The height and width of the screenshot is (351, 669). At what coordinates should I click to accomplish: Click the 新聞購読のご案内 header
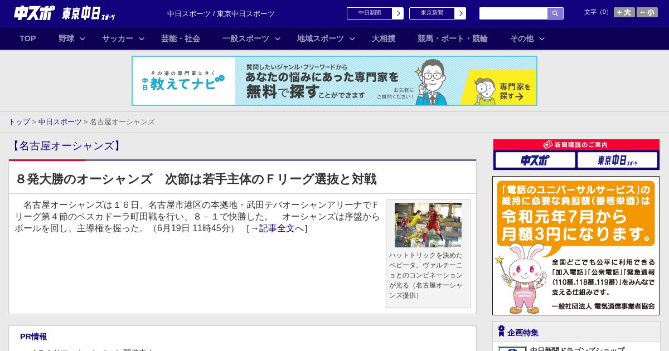point(576,145)
